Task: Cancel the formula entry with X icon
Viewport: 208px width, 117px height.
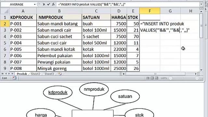Action: click(44, 4)
